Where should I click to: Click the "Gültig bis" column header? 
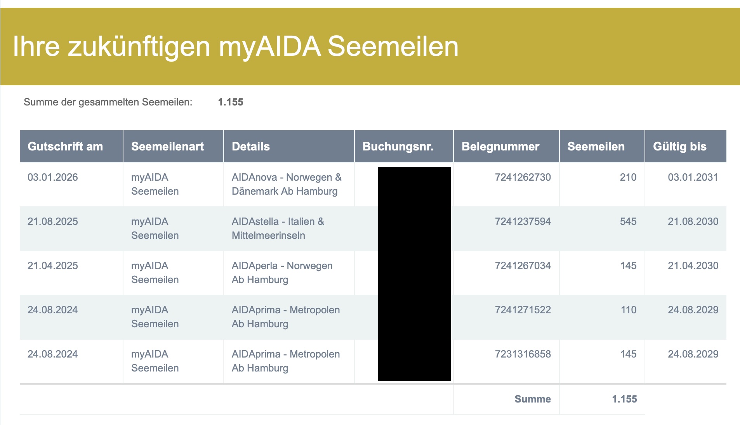pyautogui.click(x=679, y=147)
